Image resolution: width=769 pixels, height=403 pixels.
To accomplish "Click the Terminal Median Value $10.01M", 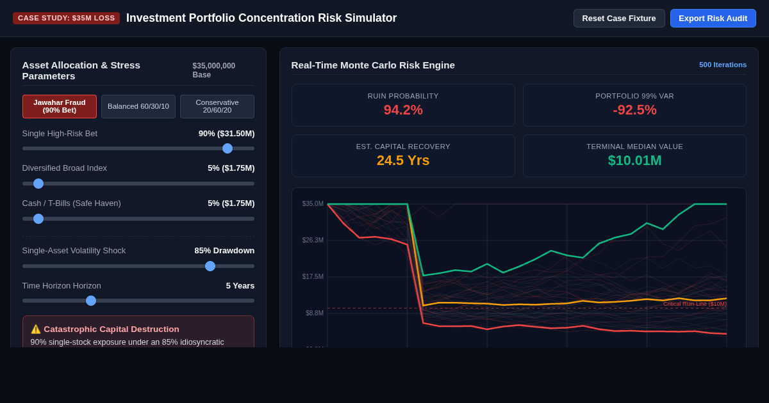I will pos(634,161).
